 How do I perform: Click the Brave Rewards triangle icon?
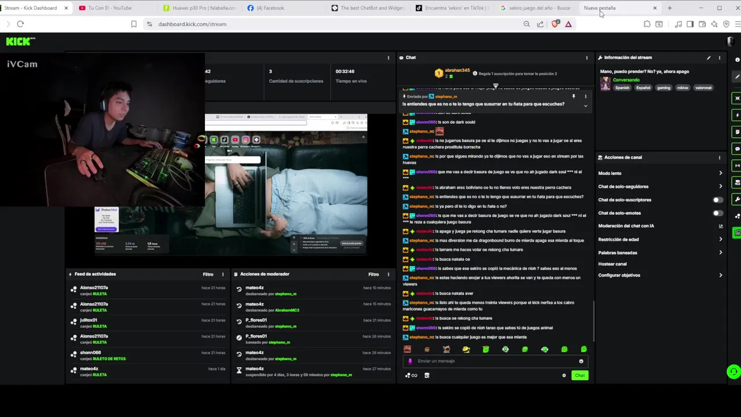pos(568,24)
